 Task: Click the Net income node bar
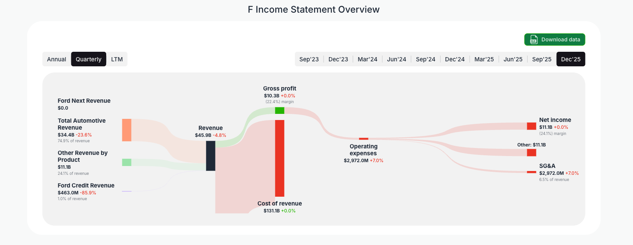[x=531, y=126]
